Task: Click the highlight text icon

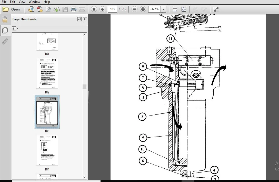Action: (x=204, y=9)
